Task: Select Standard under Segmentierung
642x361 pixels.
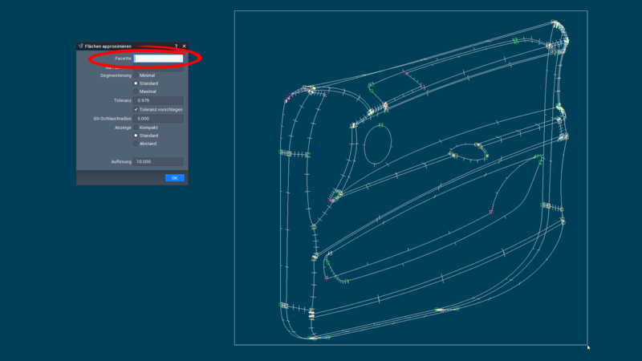Action: point(136,83)
